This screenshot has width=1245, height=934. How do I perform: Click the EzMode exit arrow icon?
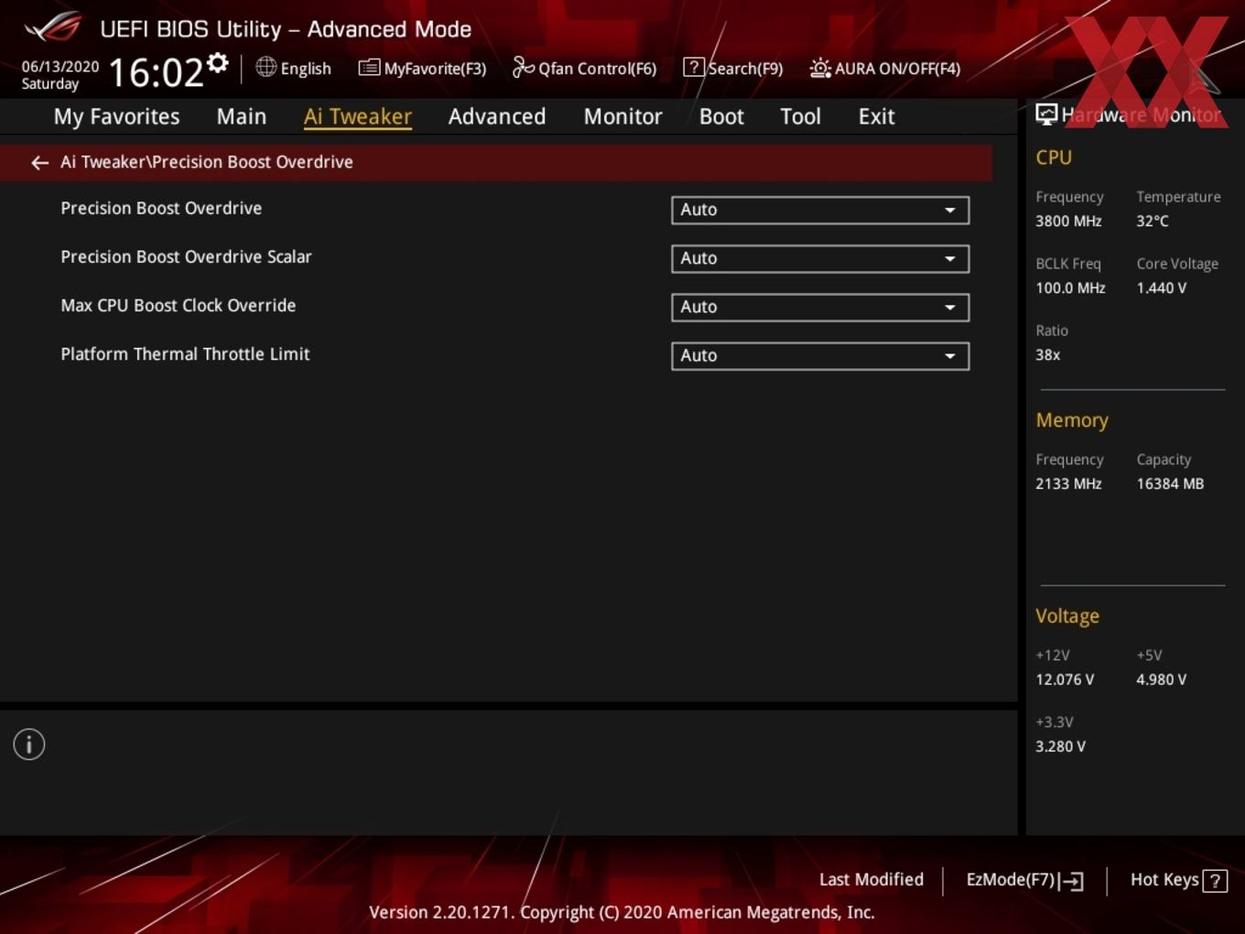point(1072,881)
